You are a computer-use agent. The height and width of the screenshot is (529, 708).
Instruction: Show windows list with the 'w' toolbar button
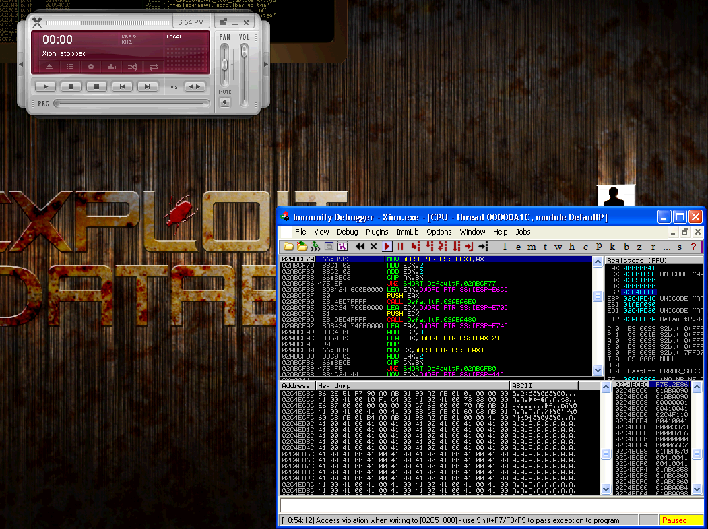click(558, 247)
